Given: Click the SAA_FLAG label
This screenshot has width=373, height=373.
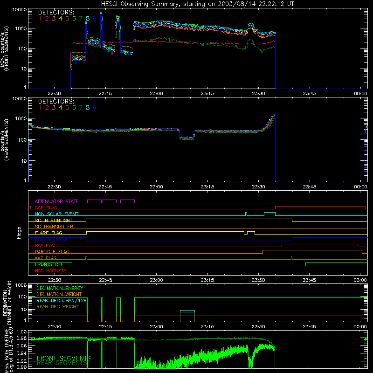Looking at the screenshot, I should coord(46,245).
